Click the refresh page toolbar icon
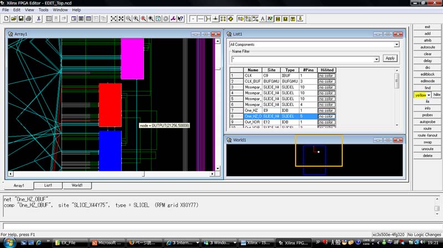This screenshot has height=248, width=443. (x=158, y=19)
